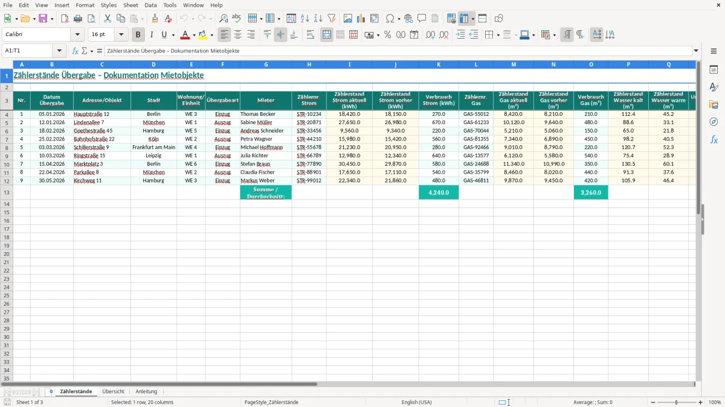
Task: Toggle right alignment
Action: click(251, 34)
